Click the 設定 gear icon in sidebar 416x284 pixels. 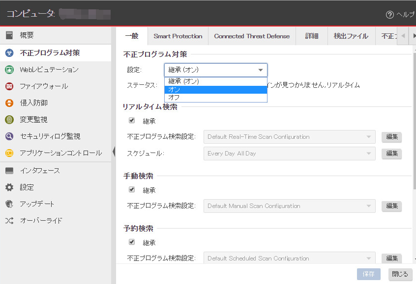9,187
